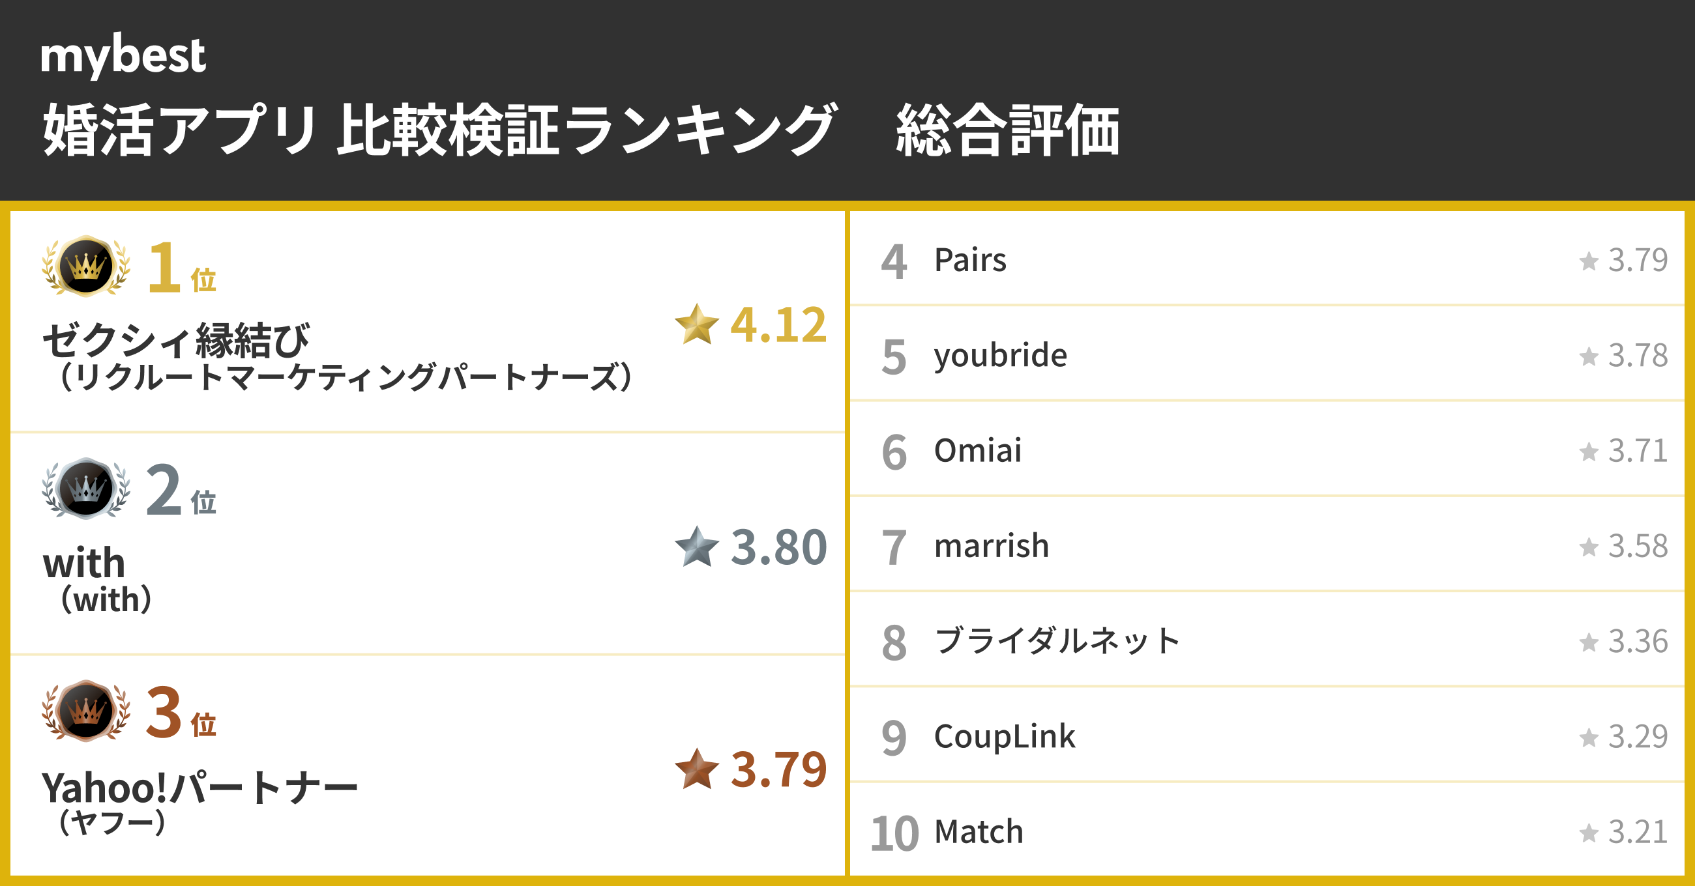This screenshot has height=886, width=1695.
Task: Select youbride in the ranking list
Action: coord(1000,355)
